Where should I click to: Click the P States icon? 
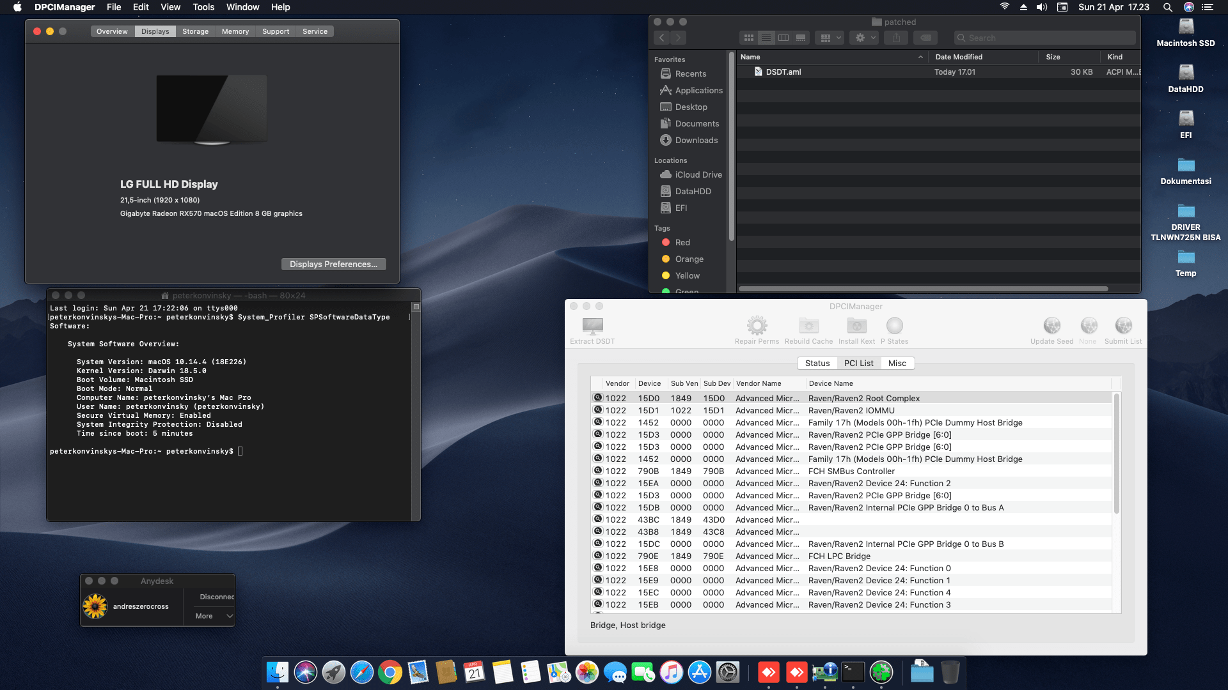(x=894, y=326)
